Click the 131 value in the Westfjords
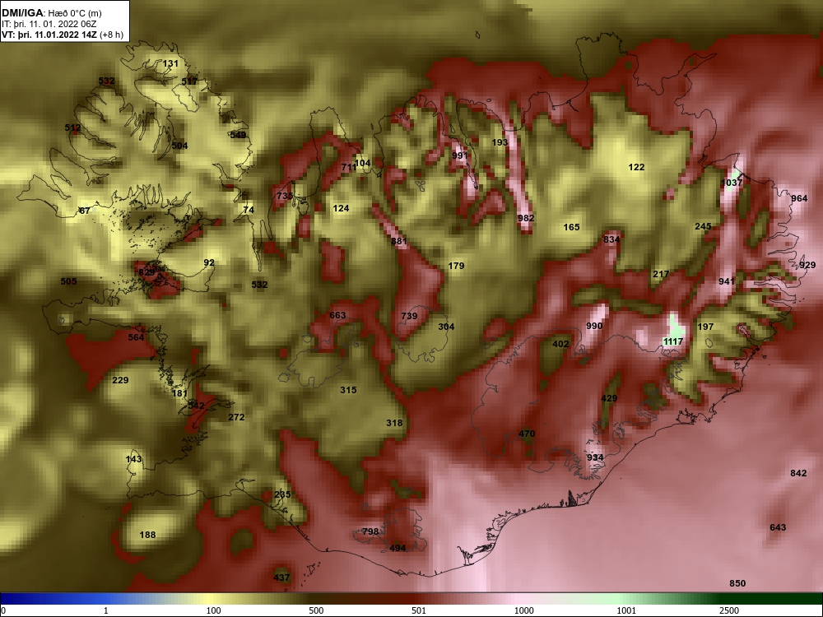823x617 pixels. (x=170, y=63)
